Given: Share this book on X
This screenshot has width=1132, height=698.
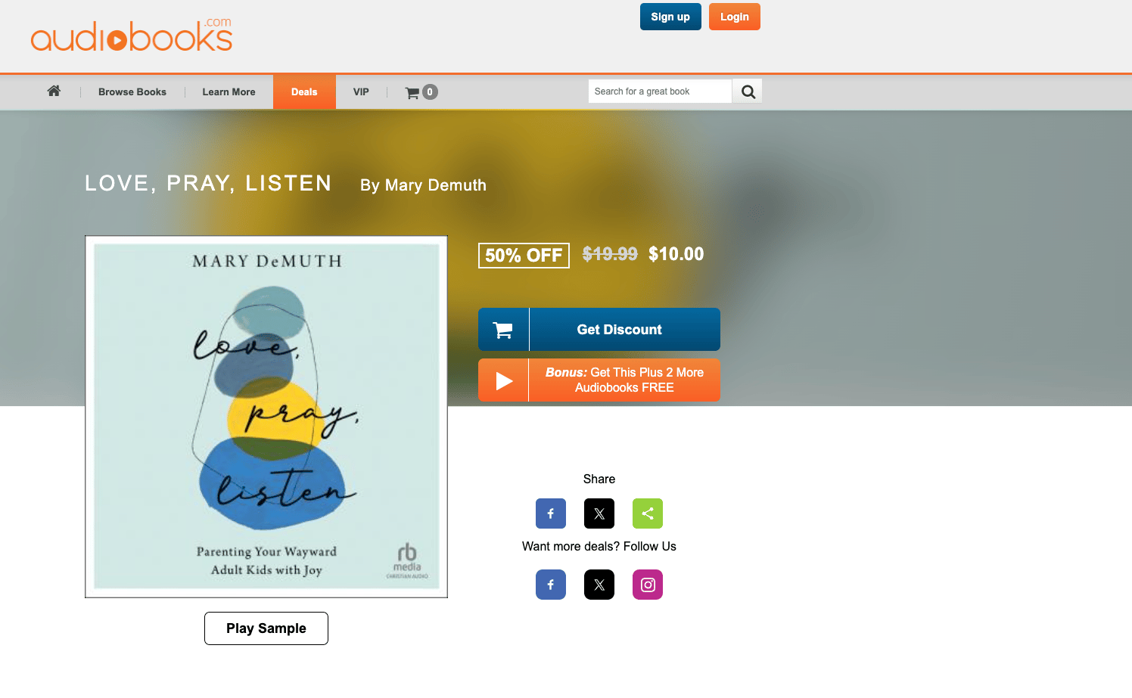Looking at the screenshot, I should 599,513.
